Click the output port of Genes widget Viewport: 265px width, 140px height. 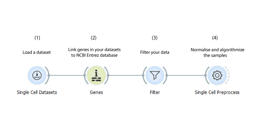tap(108, 75)
